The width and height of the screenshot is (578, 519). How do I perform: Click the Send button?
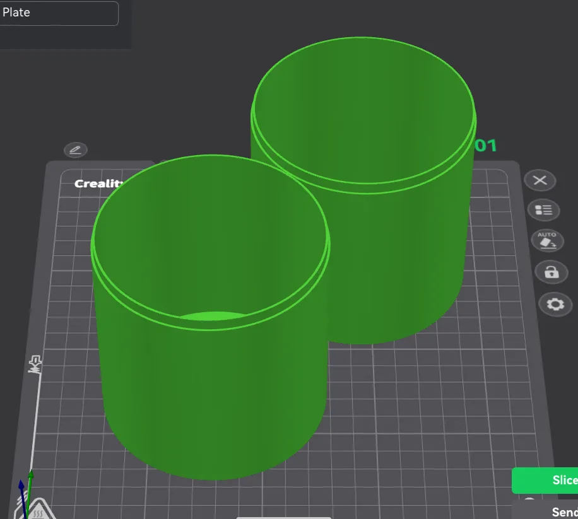click(546, 511)
